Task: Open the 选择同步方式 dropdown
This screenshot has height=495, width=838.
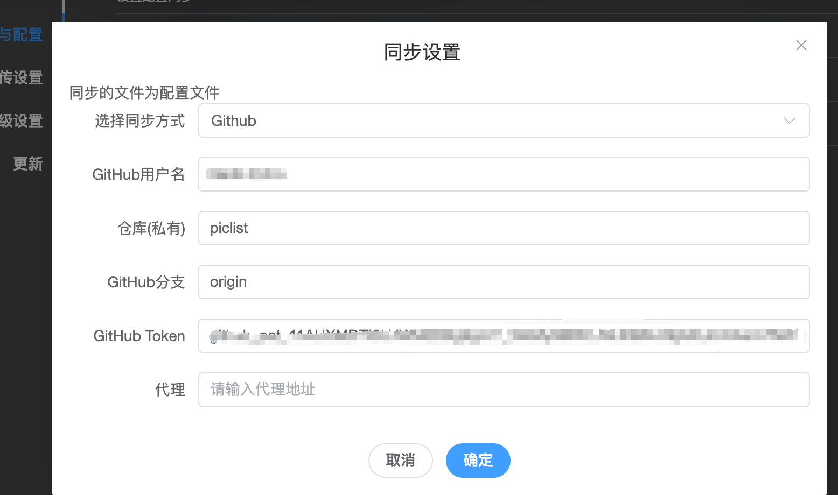Action: click(504, 121)
